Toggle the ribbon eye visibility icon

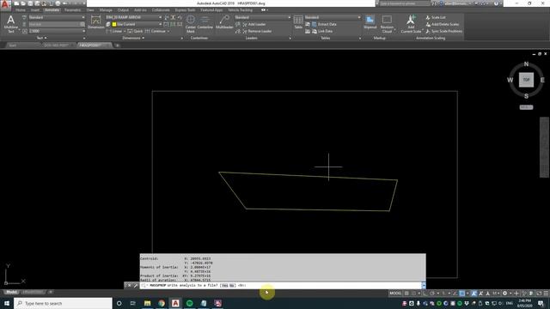click(263, 10)
